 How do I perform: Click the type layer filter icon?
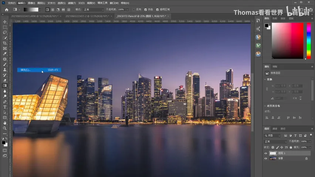pyautogui.click(x=295, y=136)
